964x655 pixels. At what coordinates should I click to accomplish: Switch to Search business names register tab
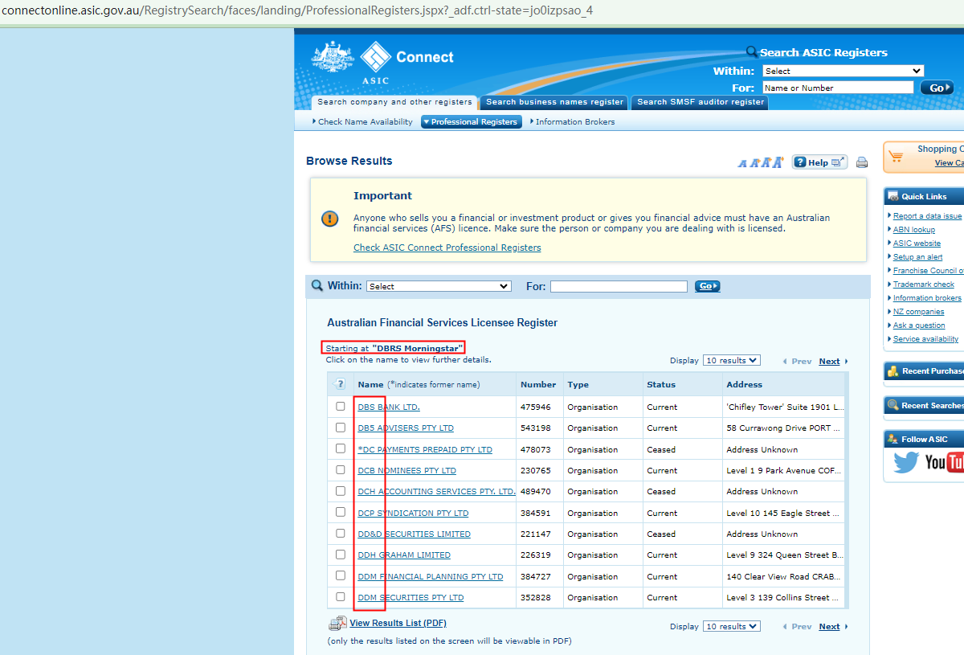point(554,102)
